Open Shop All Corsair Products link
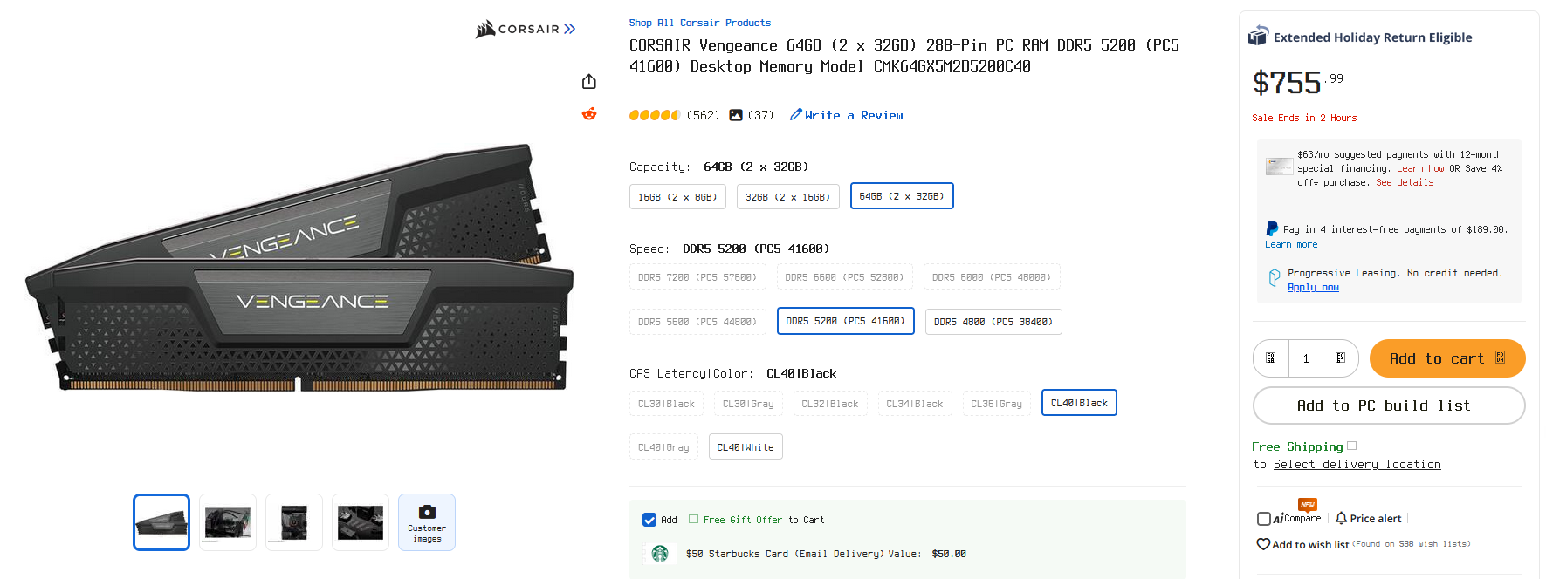The image size is (1546, 579). tap(700, 23)
